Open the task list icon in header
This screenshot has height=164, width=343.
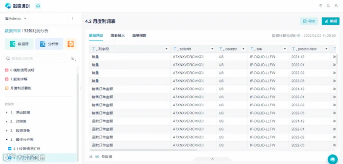click(x=320, y=6)
